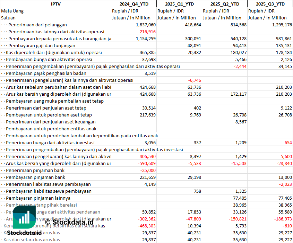This screenshot has height=243, width=293.
Task: Select the red value -2,444
Action: pyautogui.click(x=240, y=66)
